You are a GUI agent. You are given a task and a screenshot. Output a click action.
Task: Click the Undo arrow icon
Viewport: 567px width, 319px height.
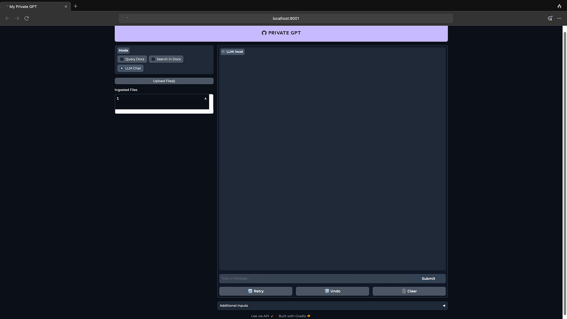coord(327,291)
